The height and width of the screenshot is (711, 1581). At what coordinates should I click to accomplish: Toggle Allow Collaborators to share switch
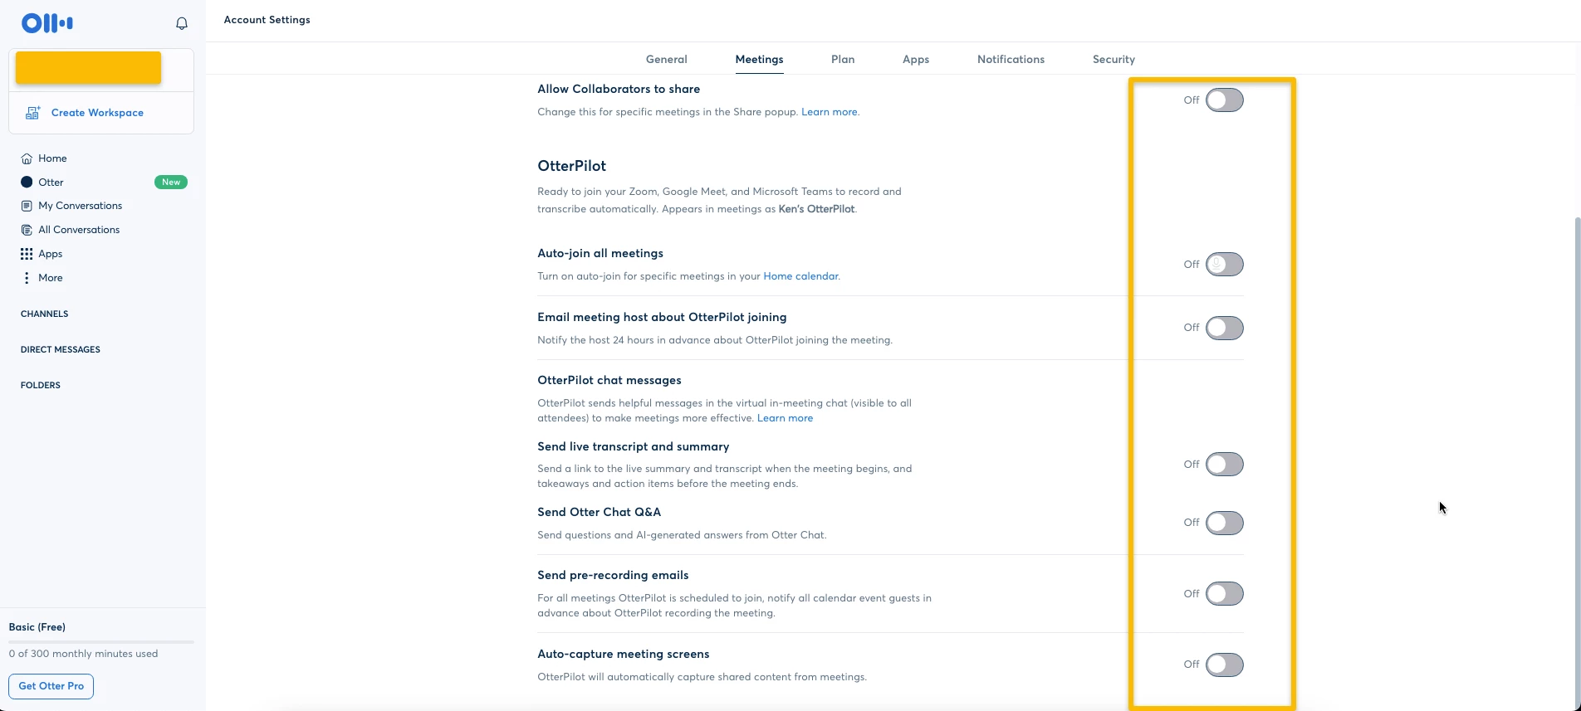[x=1224, y=100]
